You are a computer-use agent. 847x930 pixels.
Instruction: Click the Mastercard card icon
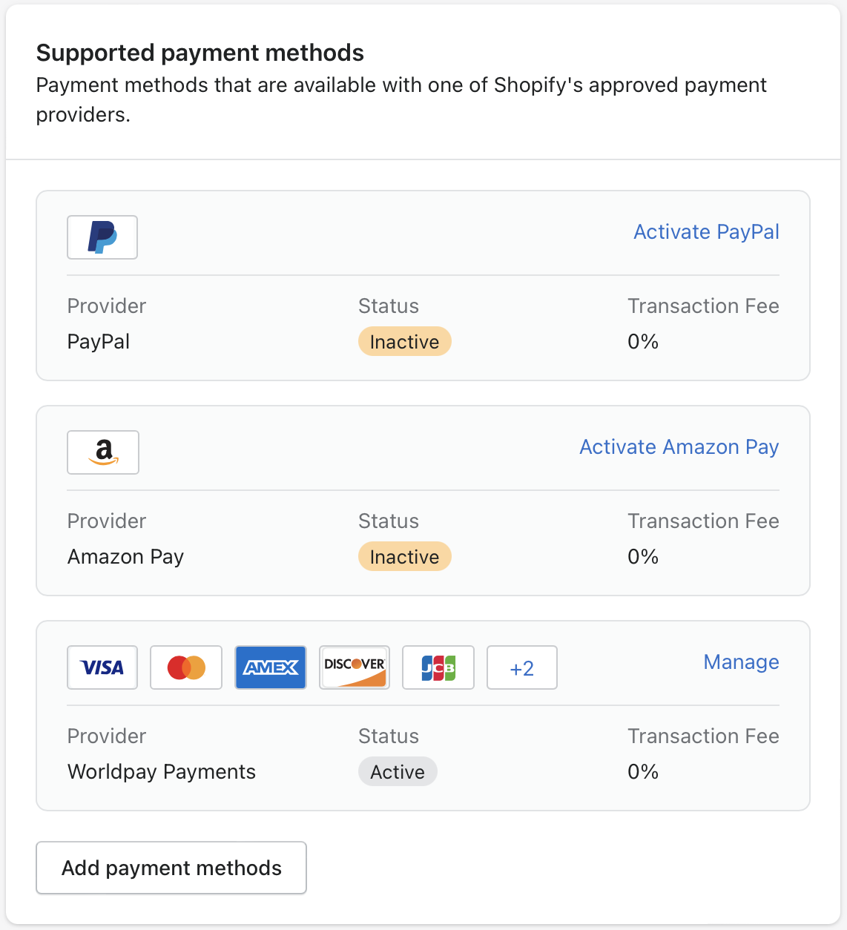click(186, 667)
